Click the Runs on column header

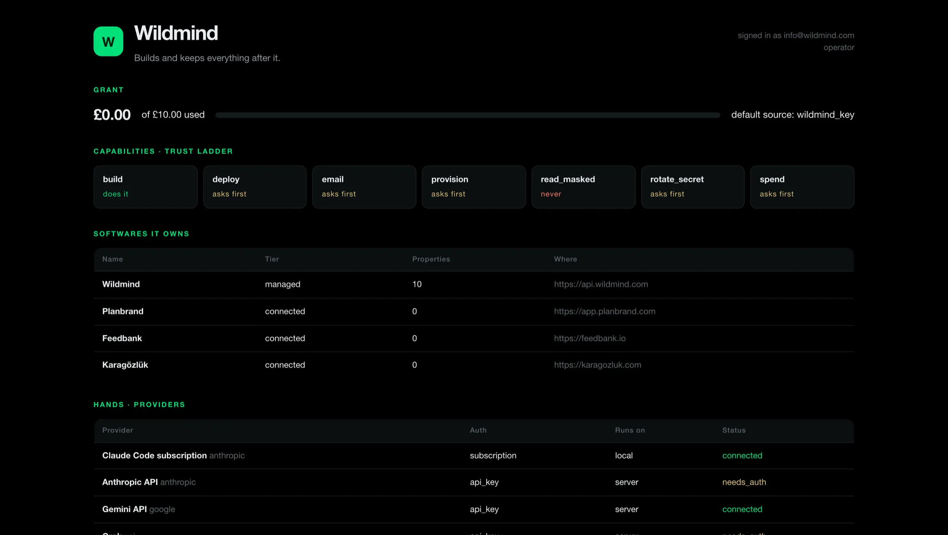click(x=630, y=430)
